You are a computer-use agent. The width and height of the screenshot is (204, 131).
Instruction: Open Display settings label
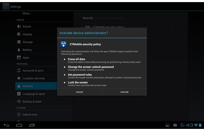27,34
